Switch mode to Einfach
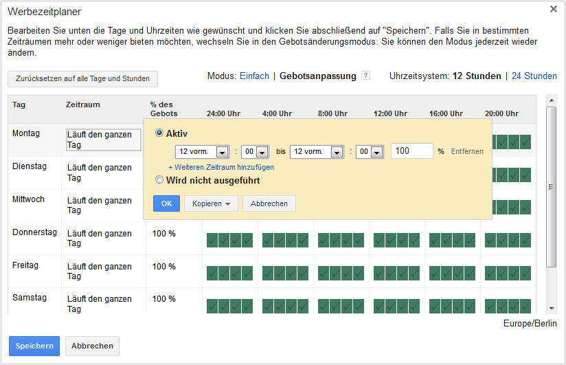Image resolution: width=566 pixels, height=365 pixels. click(x=254, y=76)
